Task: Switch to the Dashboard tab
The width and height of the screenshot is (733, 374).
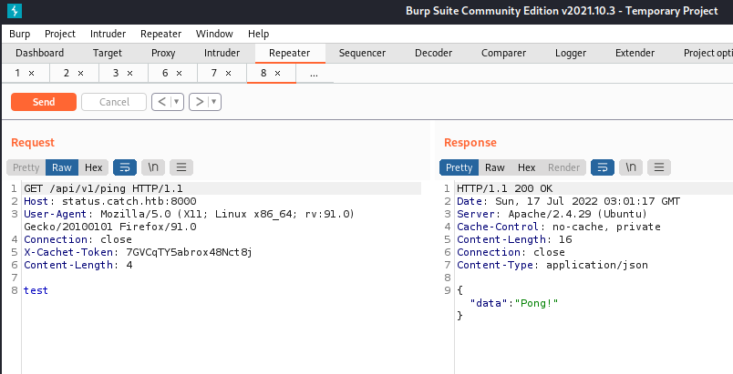Action: click(40, 53)
